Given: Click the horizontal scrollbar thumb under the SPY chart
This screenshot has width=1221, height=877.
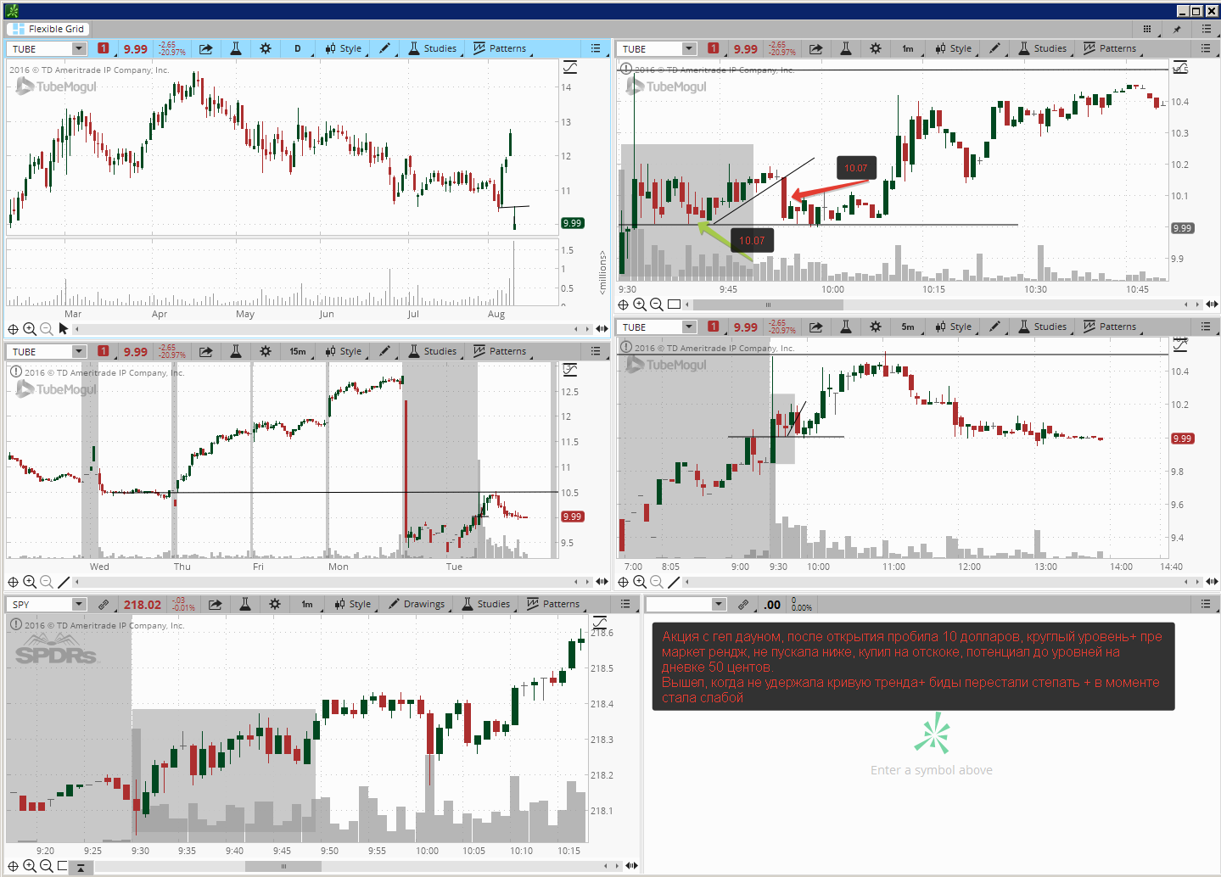Looking at the screenshot, I should point(283,866).
